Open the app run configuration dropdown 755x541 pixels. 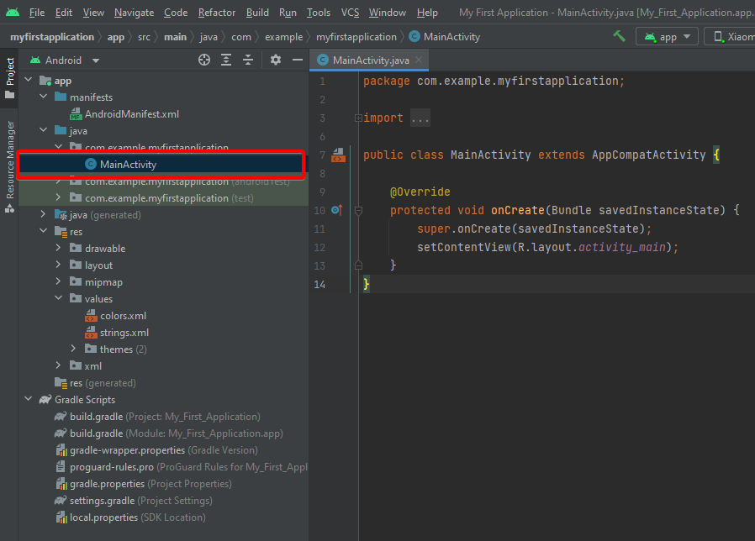tap(667, 37)
